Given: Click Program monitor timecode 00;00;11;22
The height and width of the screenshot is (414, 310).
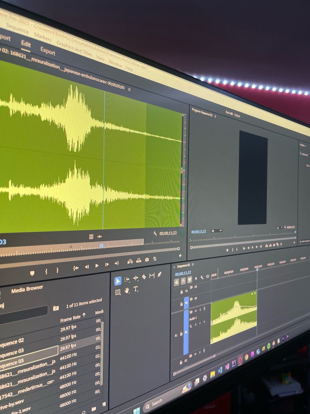Looking at the screenshot, I should (x=198, y=232).
